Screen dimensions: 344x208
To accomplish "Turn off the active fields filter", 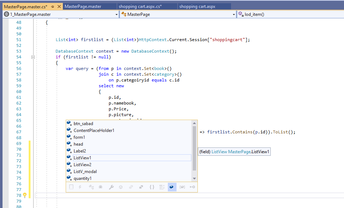I will coord(172,187).
